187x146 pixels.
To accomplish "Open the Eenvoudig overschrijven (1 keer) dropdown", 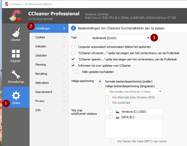I will click(x=134, y=92).
